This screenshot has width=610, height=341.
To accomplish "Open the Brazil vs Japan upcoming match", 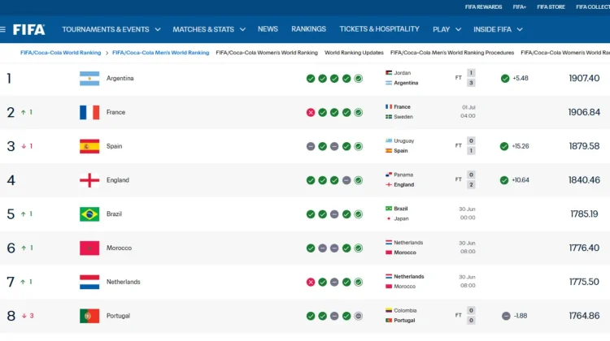I will 430,214.
